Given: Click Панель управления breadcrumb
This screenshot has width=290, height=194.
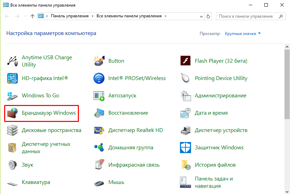Looking at the screenshot, I should [70, 16].
